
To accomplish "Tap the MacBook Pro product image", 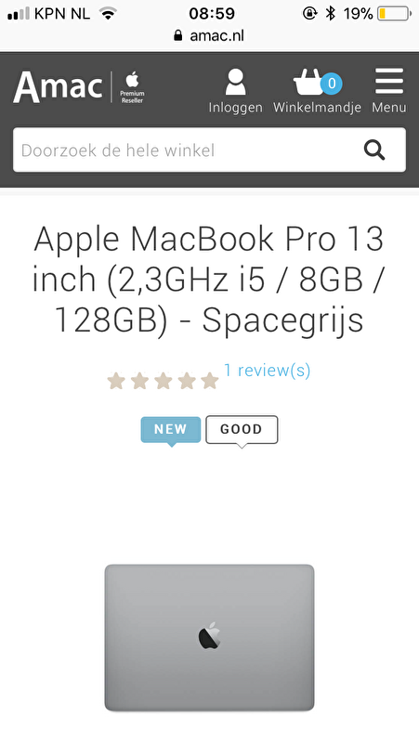I will (209, 637).
